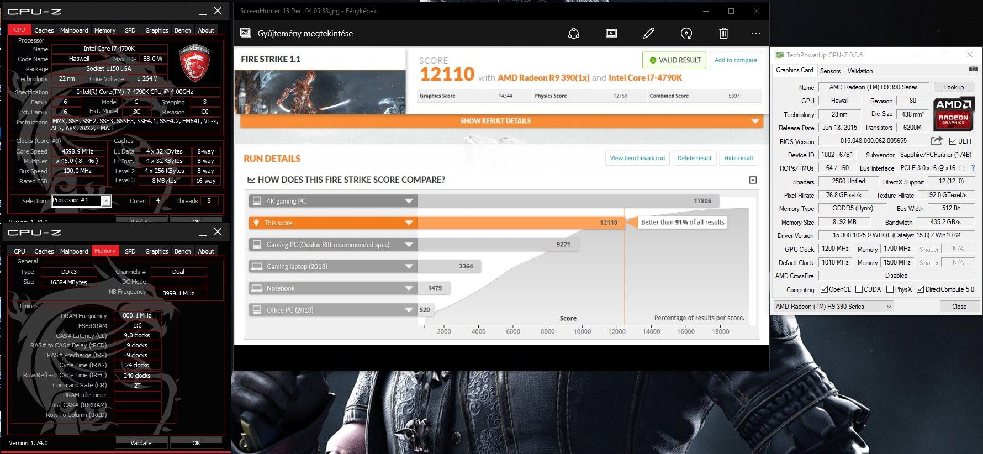Open the AMD Radeon R9 390 Series dropdown

(x=833, y=307)
